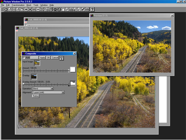This screenshot has width=186, height=140.
Task: Click the Amount slider track
Action: (46, 71)
